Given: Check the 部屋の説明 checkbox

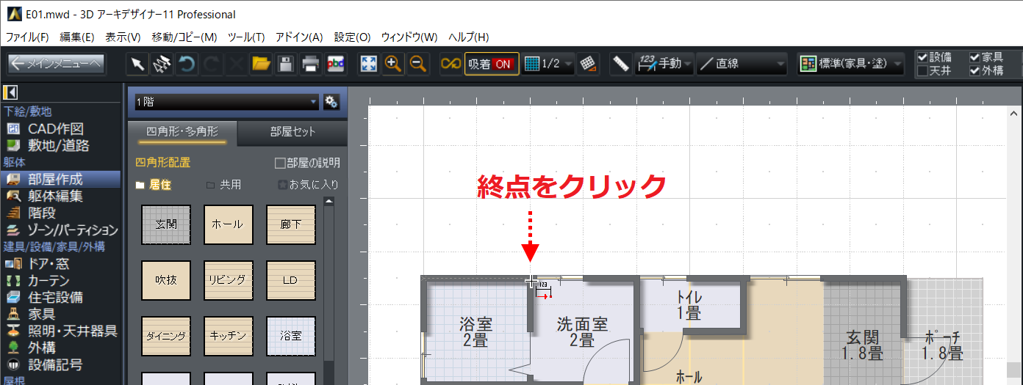Looking at the screenshot, I should pos(279,163).
